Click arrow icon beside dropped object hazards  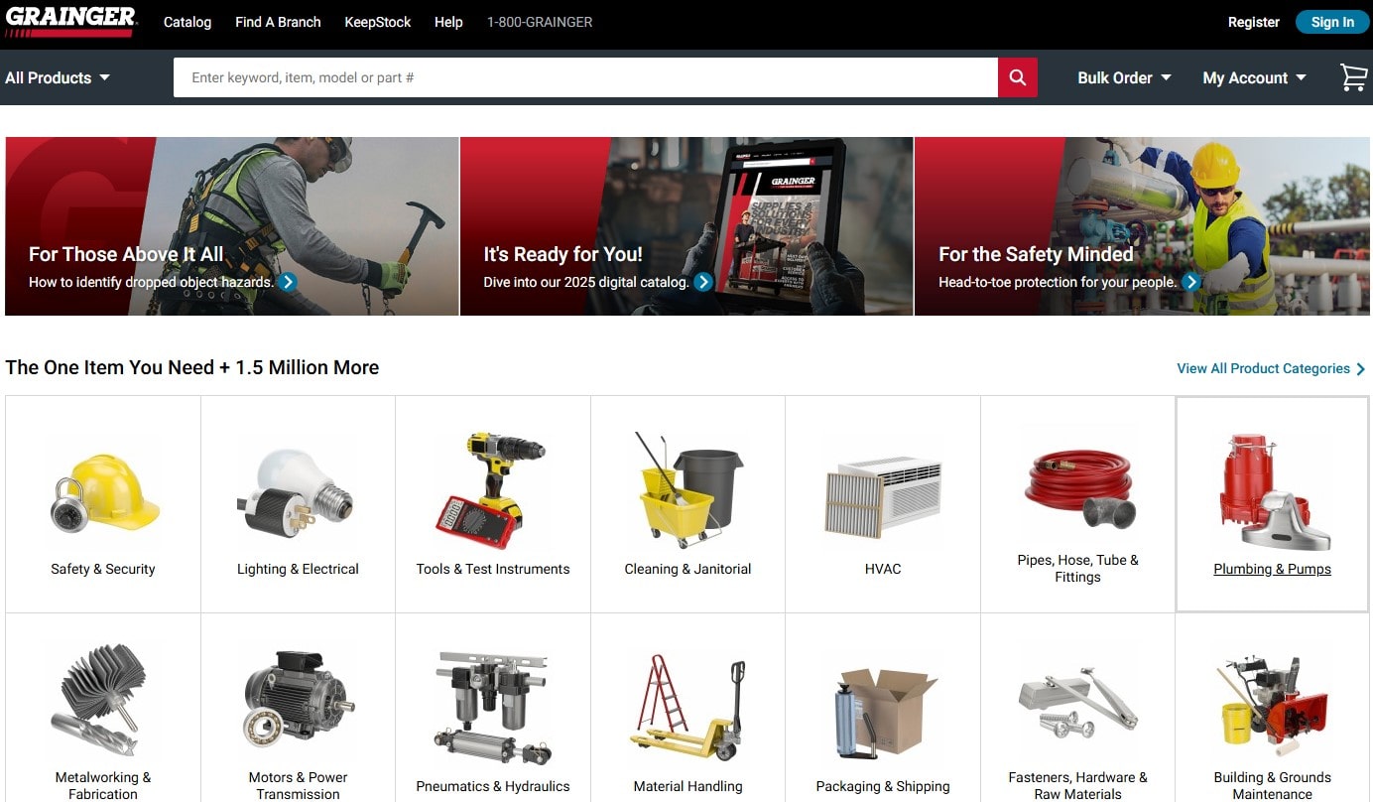click(288, 282)
